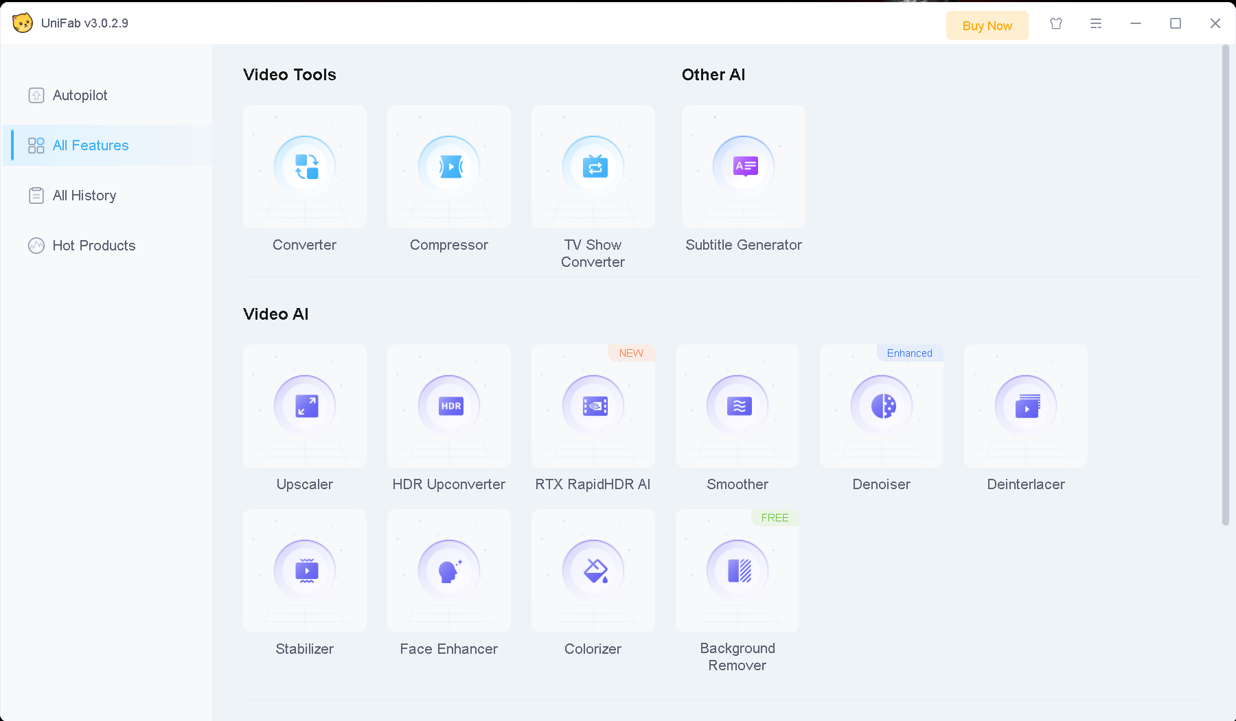
Task: Show the Hot Products section
Action: 107,246
